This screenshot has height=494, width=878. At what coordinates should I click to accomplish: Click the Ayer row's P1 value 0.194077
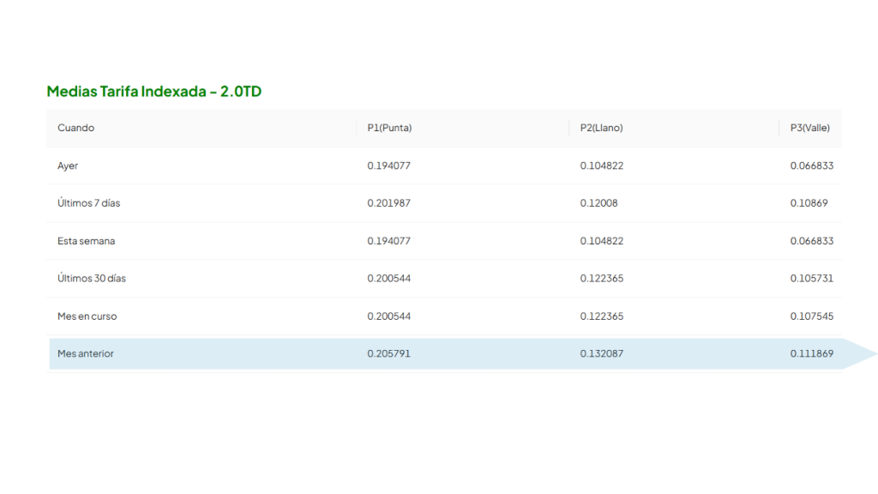click(x=388, y=166)
